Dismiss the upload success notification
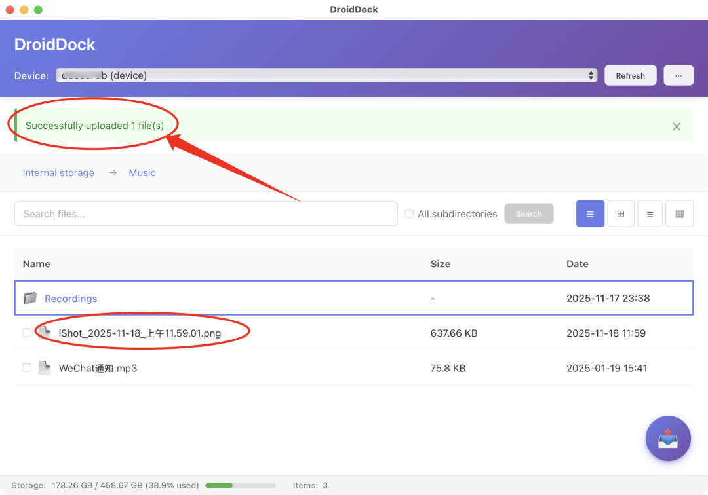Screen dimensions: 708x495 tap(676, 126)
